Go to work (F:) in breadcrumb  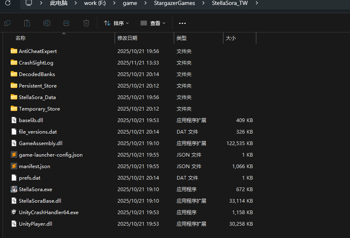coord(95,3)
